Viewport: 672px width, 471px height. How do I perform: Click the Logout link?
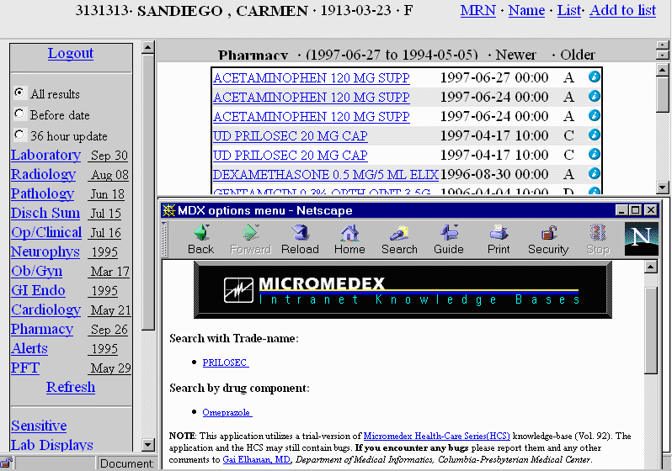71,53
